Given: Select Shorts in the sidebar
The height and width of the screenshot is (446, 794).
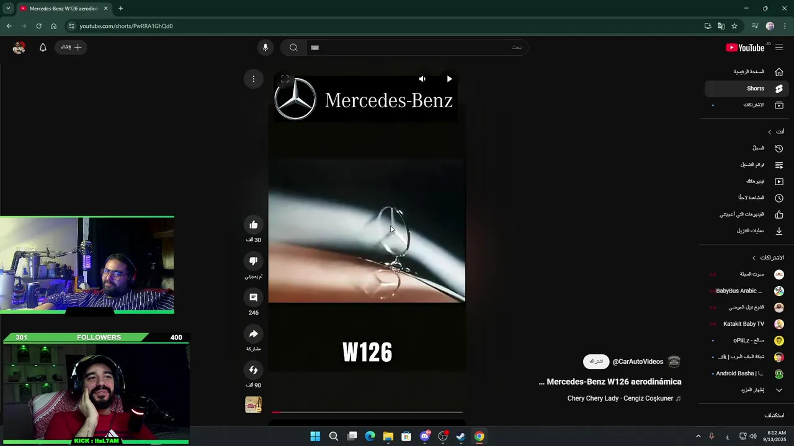Looking at the screenshot, I should [x=747, y=89].
